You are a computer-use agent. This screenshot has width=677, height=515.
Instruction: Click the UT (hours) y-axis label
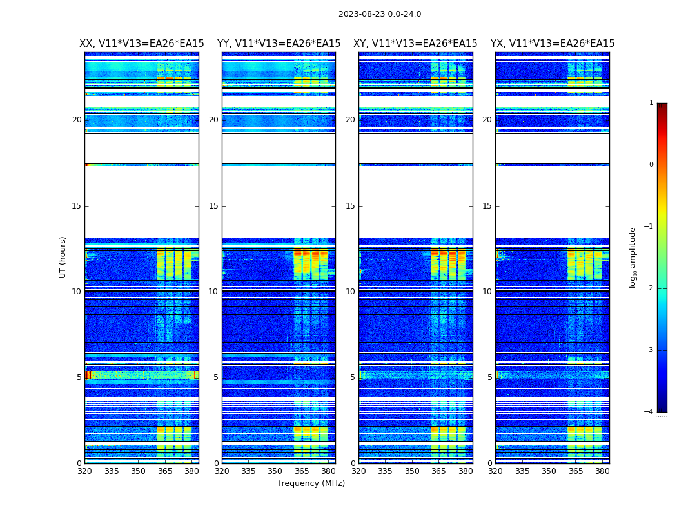click(x=63, y=257)
